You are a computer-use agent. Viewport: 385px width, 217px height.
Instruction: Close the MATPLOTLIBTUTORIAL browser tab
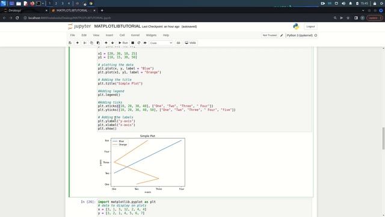[94, 11]
